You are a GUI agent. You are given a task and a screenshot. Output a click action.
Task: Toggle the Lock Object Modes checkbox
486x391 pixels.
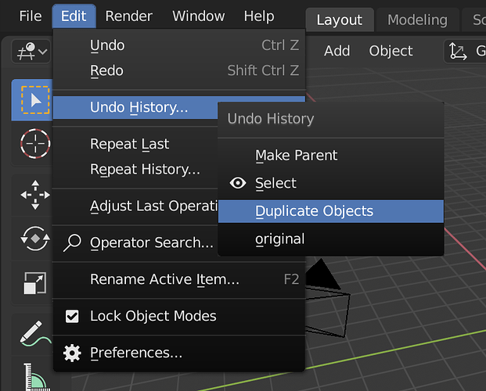[x=72, y=317]
